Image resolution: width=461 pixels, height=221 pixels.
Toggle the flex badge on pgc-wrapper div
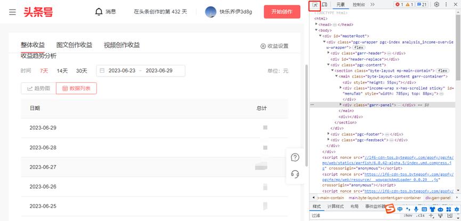[x=358, y=47]
